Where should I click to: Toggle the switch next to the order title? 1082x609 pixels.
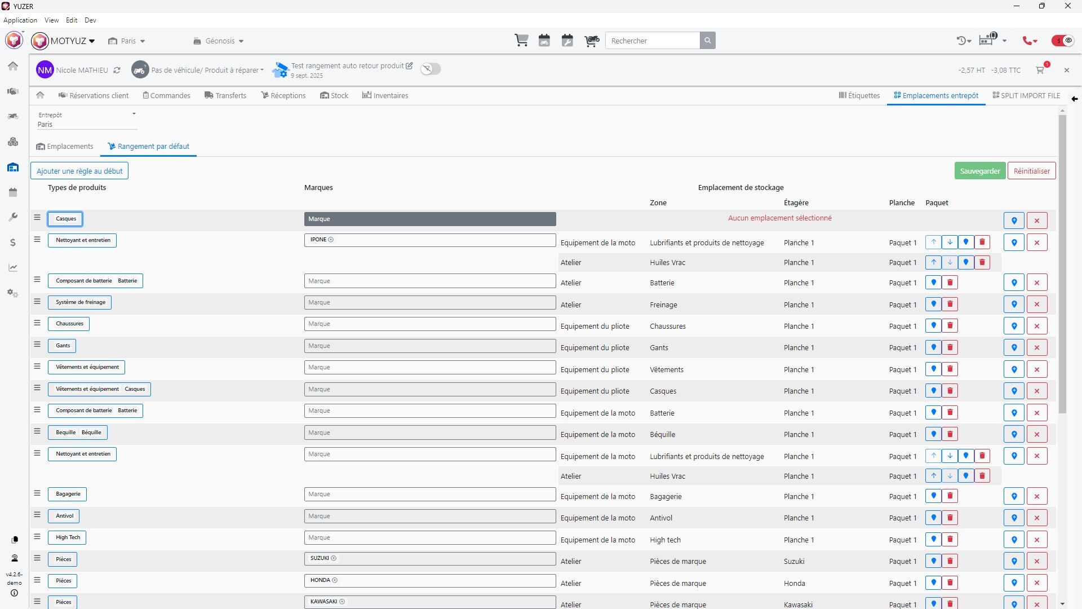(431, 69)
